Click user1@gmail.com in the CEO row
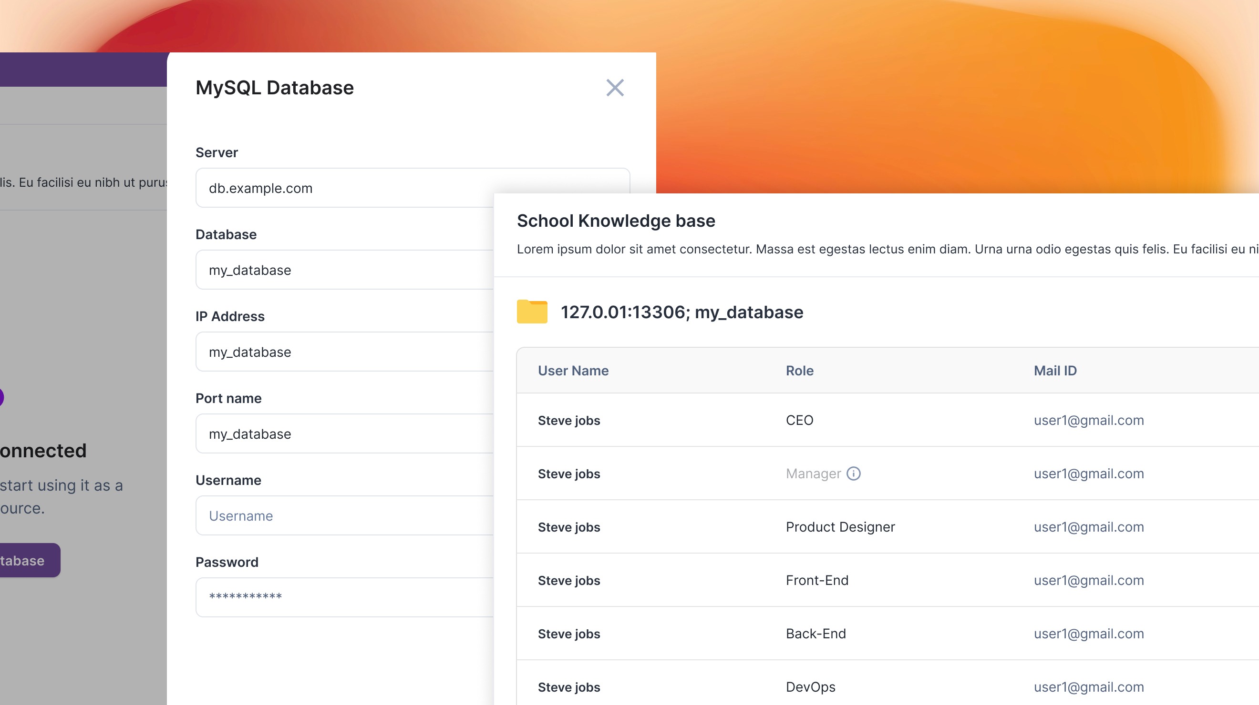The height and width of the screenshot is (705, 1259). pos(1089,420)
